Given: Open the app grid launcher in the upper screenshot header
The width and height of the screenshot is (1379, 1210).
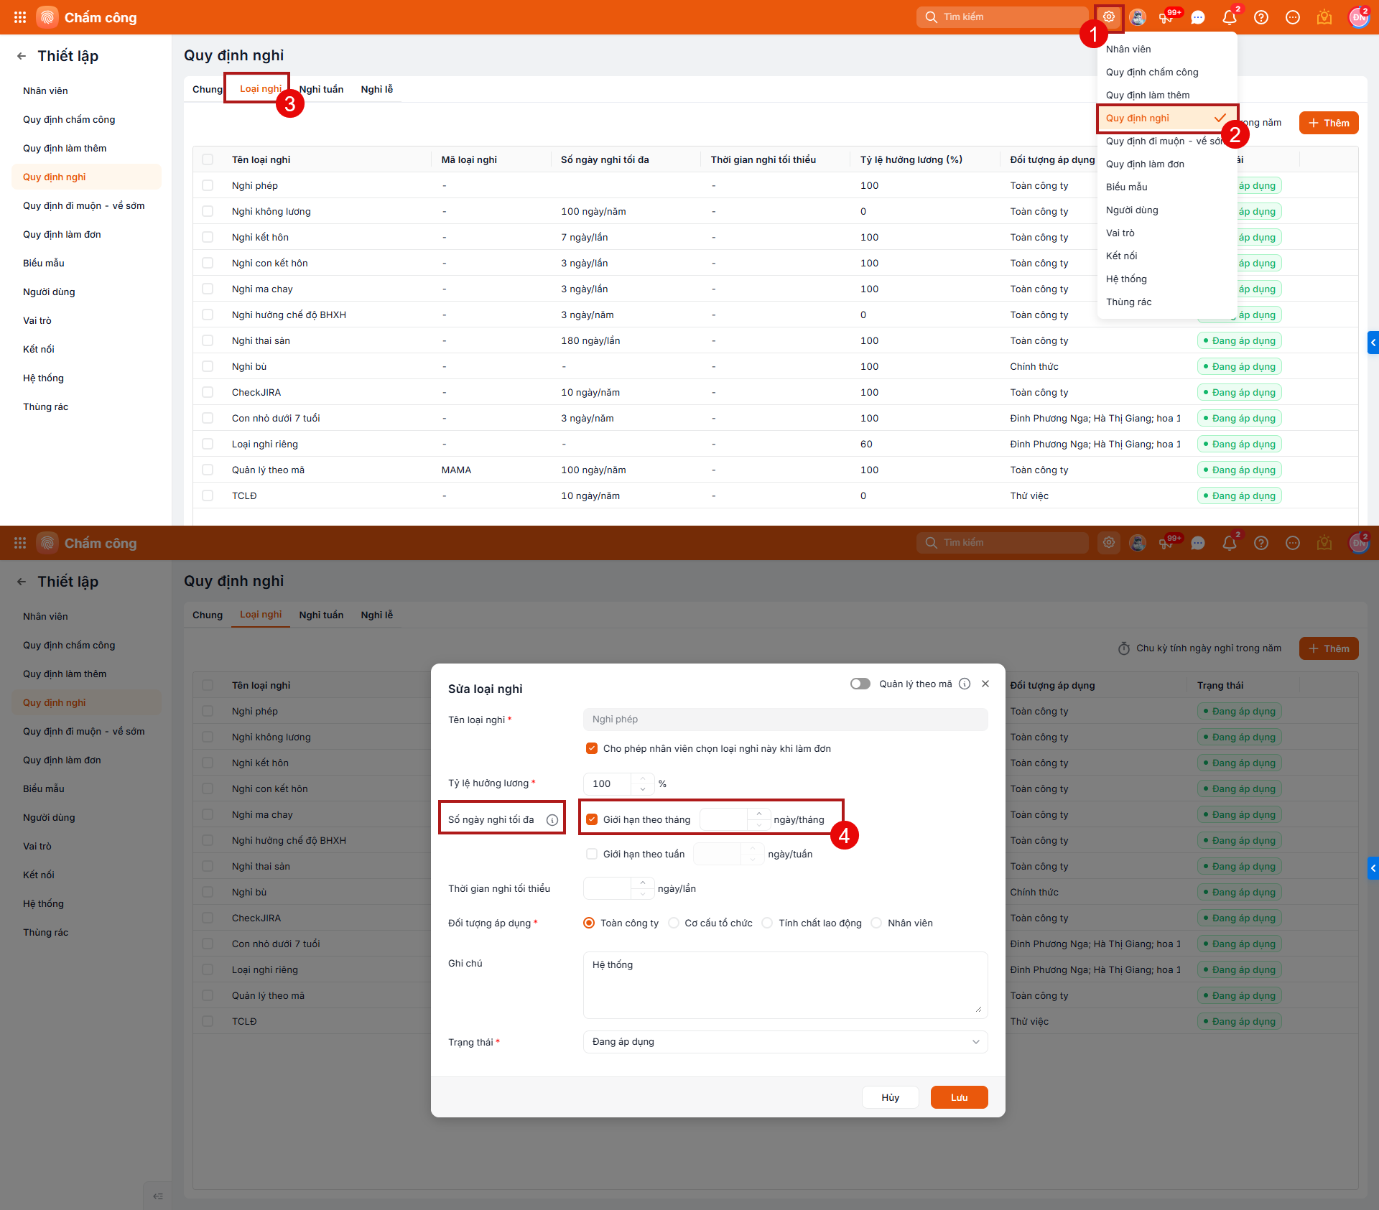Looking at the screenshot, I should click(x=20, y=17).
